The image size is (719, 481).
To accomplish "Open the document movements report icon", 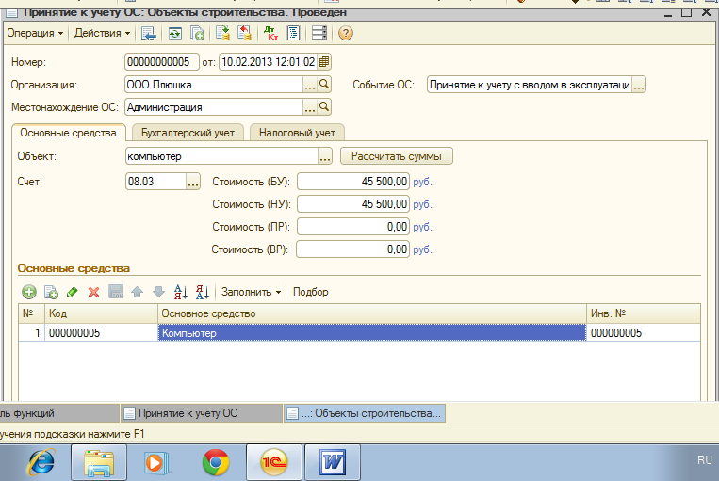I will pos(293,33).
